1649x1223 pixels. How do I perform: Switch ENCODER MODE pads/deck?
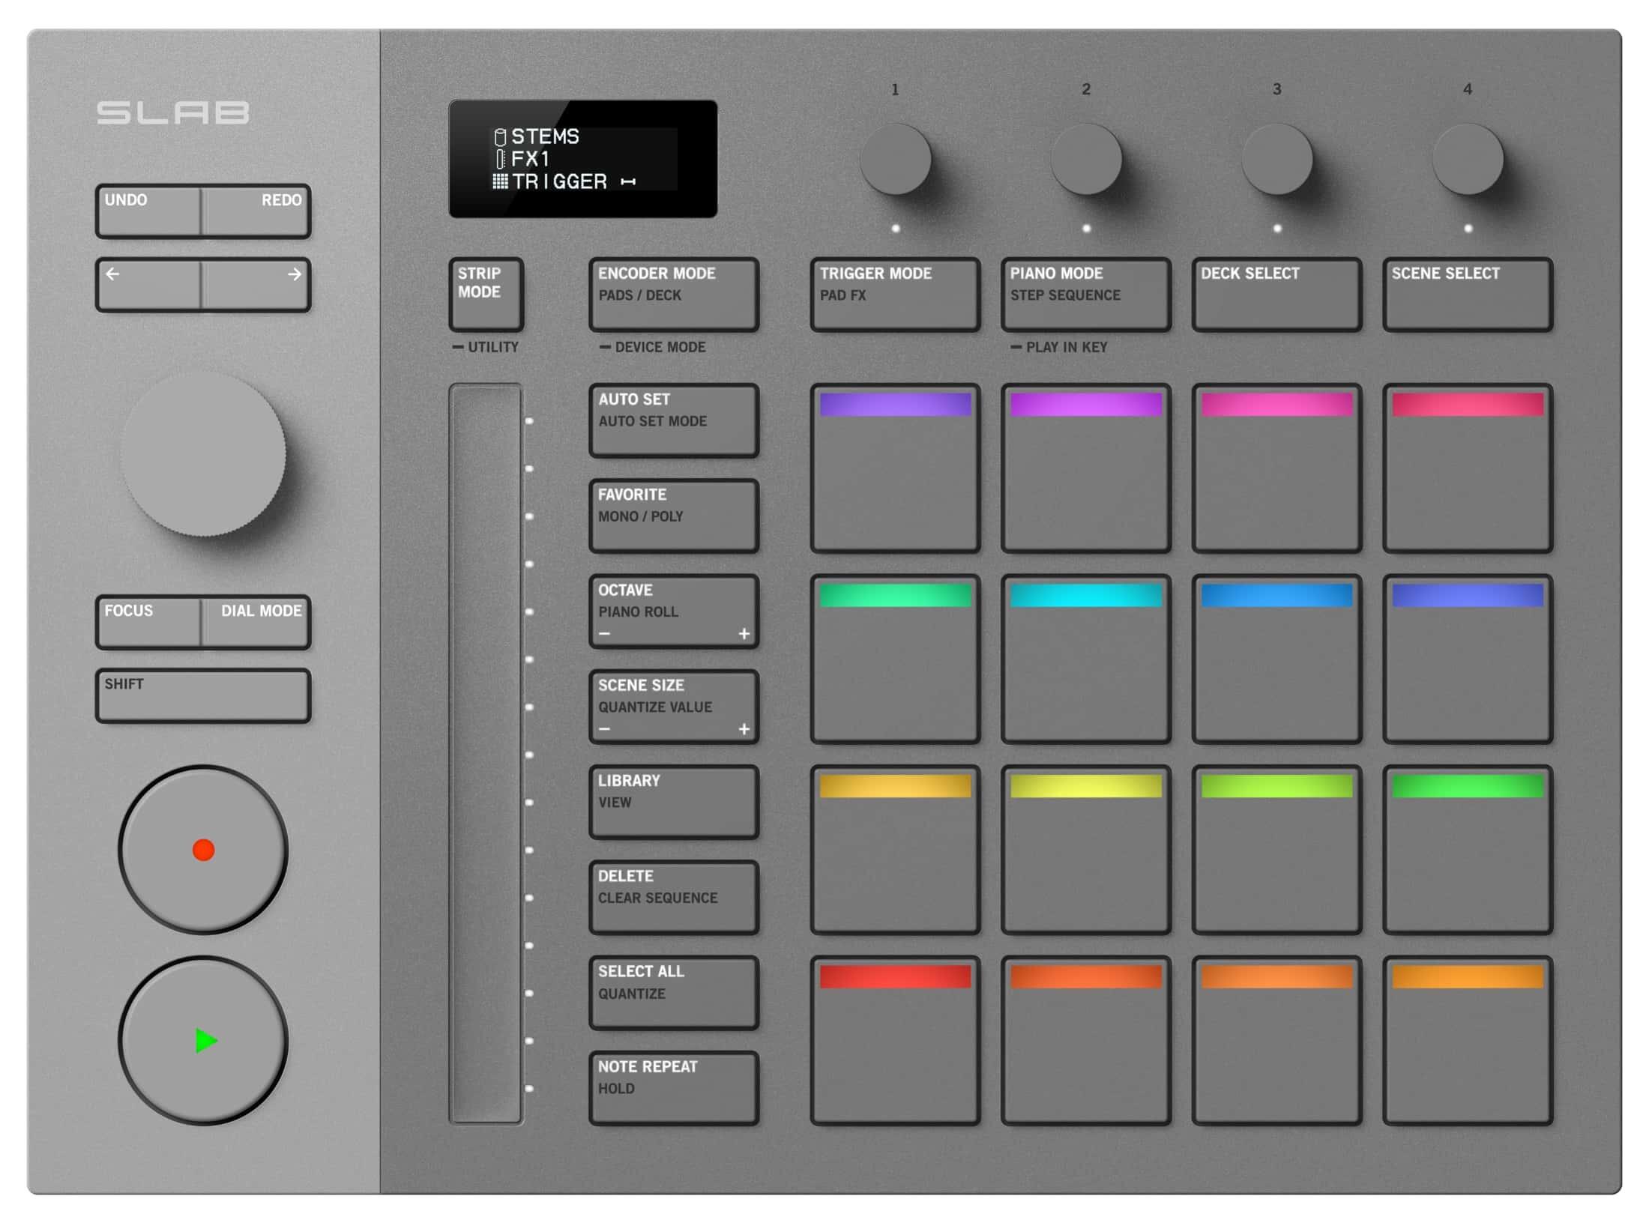click(672, 295)
